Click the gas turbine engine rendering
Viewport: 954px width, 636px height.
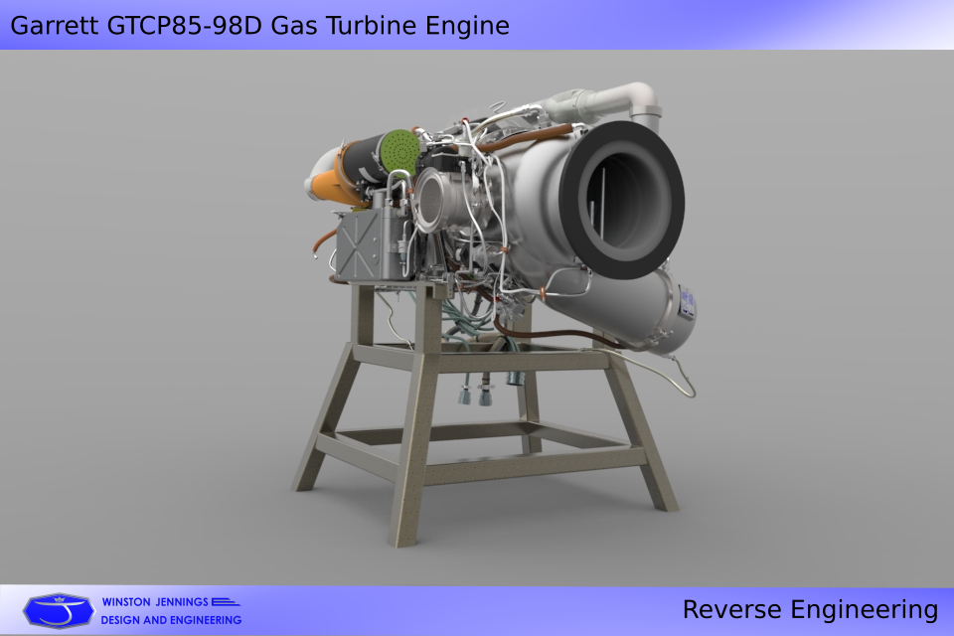496,313
